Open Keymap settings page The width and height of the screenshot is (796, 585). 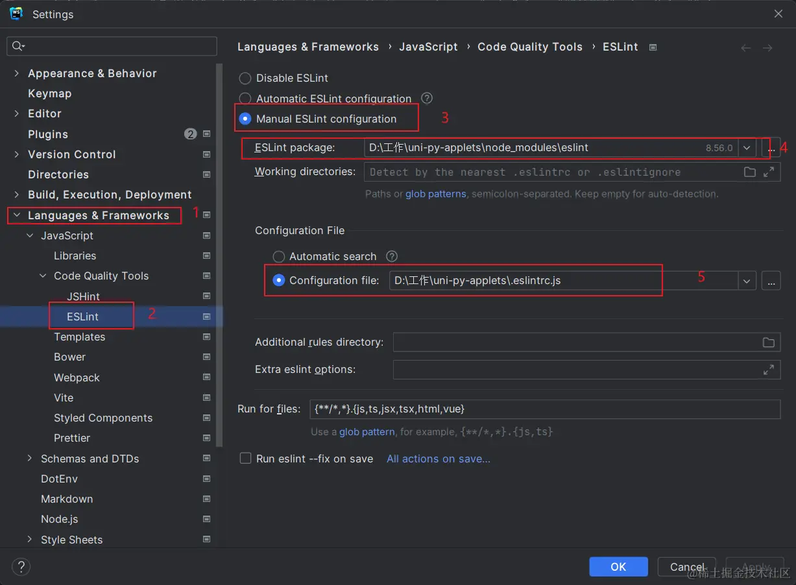(x=49, y=93)
